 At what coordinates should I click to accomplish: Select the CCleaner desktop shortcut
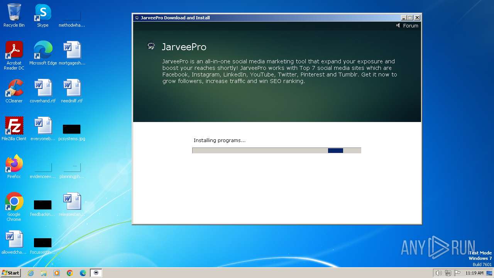tap(14, 91)
